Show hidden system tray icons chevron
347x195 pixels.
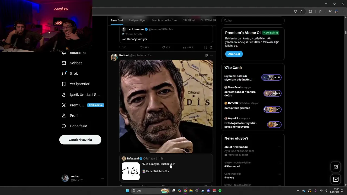coord(298,191)
